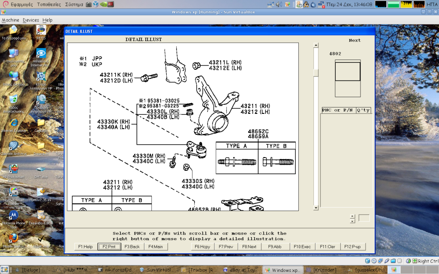
Task: Open the DMT.exe desktop icon
Action: click(x=41, y=172)
